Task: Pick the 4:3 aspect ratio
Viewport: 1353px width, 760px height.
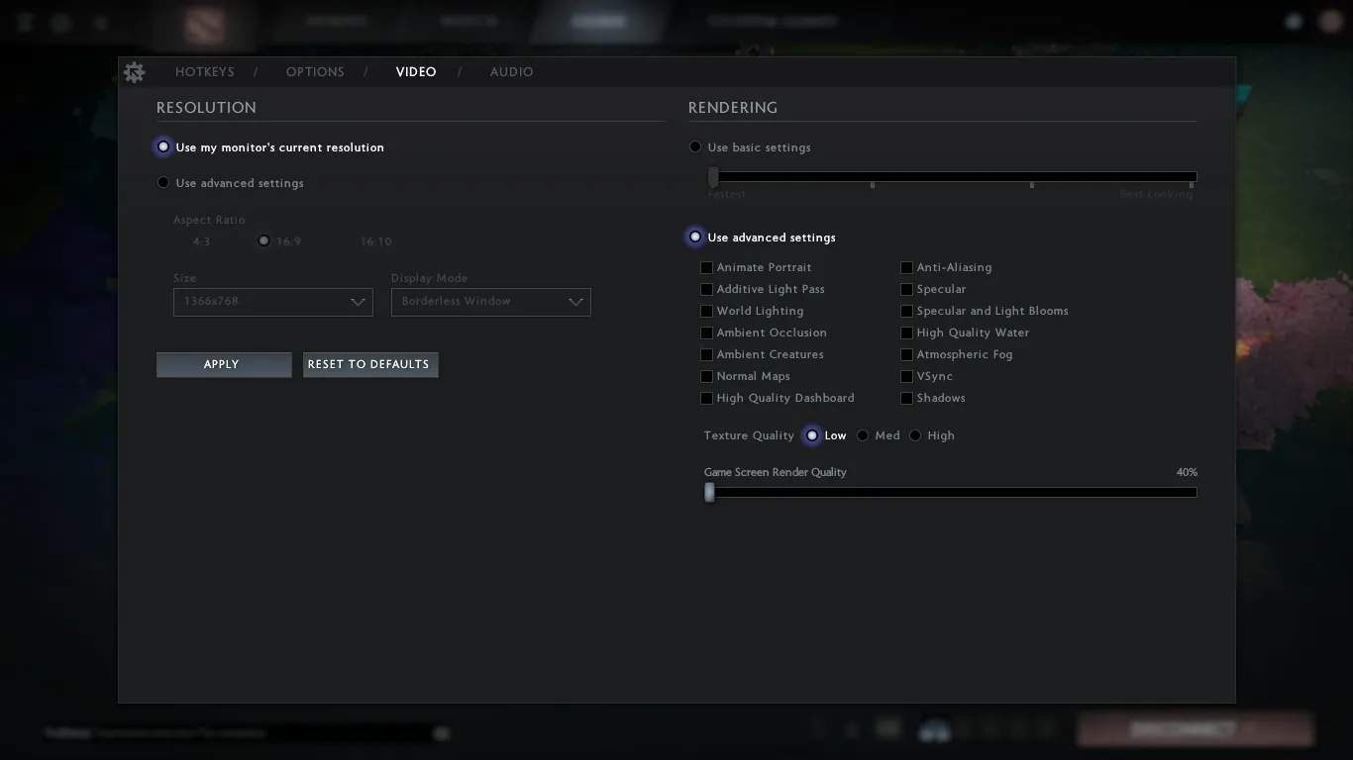Action: [x=201, y=241]
